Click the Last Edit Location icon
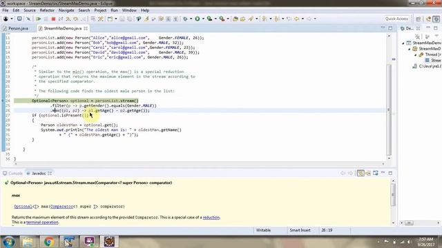Image resolution: width=442 pixels, height=248 pixels. tap(289, 19)
